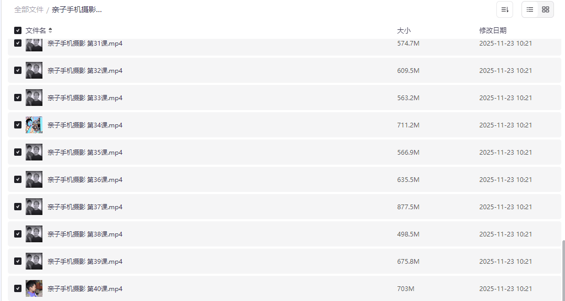The width and height of the screenshot is (565, 301).
Task: Click the 修改日期 column header
Action: tap(493, 30)
